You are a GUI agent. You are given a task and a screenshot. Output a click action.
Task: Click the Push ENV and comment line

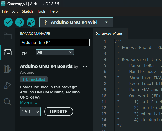139,90
